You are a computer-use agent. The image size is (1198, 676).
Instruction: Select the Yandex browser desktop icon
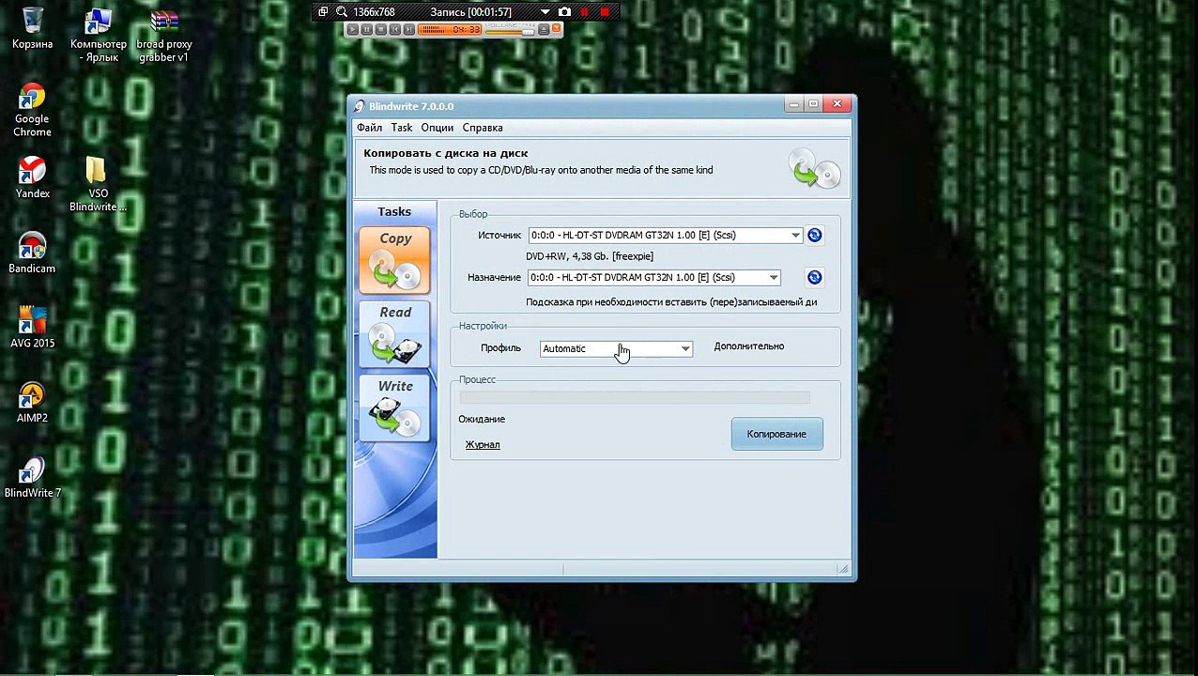pyautogui.click(x=32, y=177)
